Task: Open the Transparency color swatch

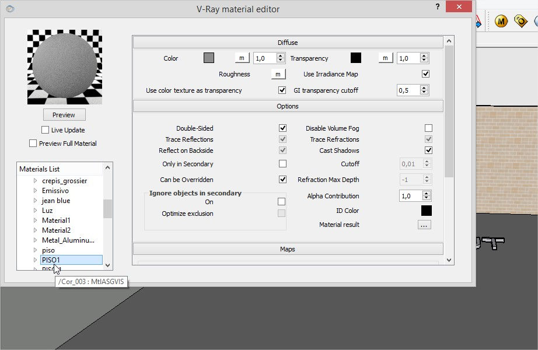Action: tap(356, 58)
